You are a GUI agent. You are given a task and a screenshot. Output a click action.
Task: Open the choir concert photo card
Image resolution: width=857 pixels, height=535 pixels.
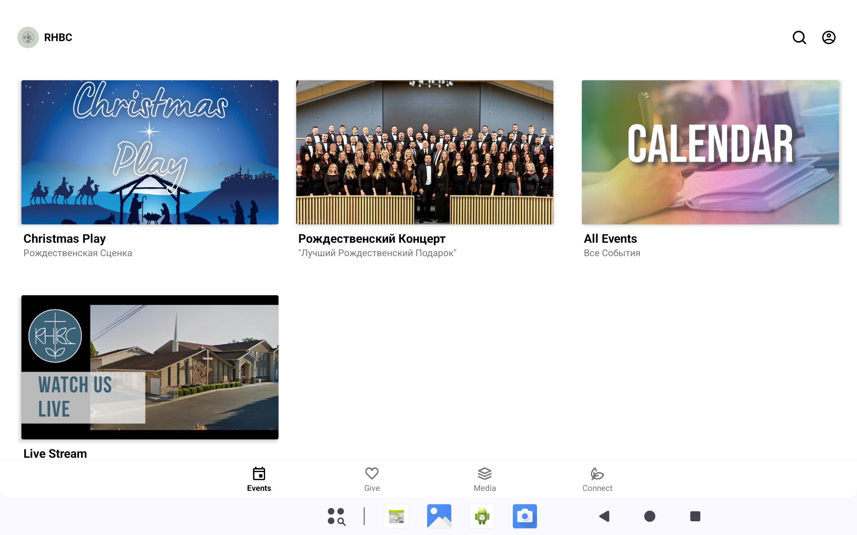424,152
